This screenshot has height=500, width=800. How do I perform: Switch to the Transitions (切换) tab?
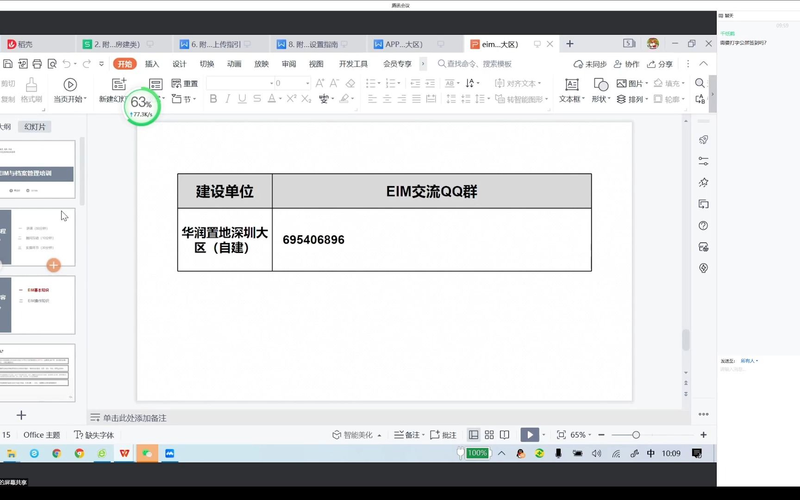tap(207, 64)
